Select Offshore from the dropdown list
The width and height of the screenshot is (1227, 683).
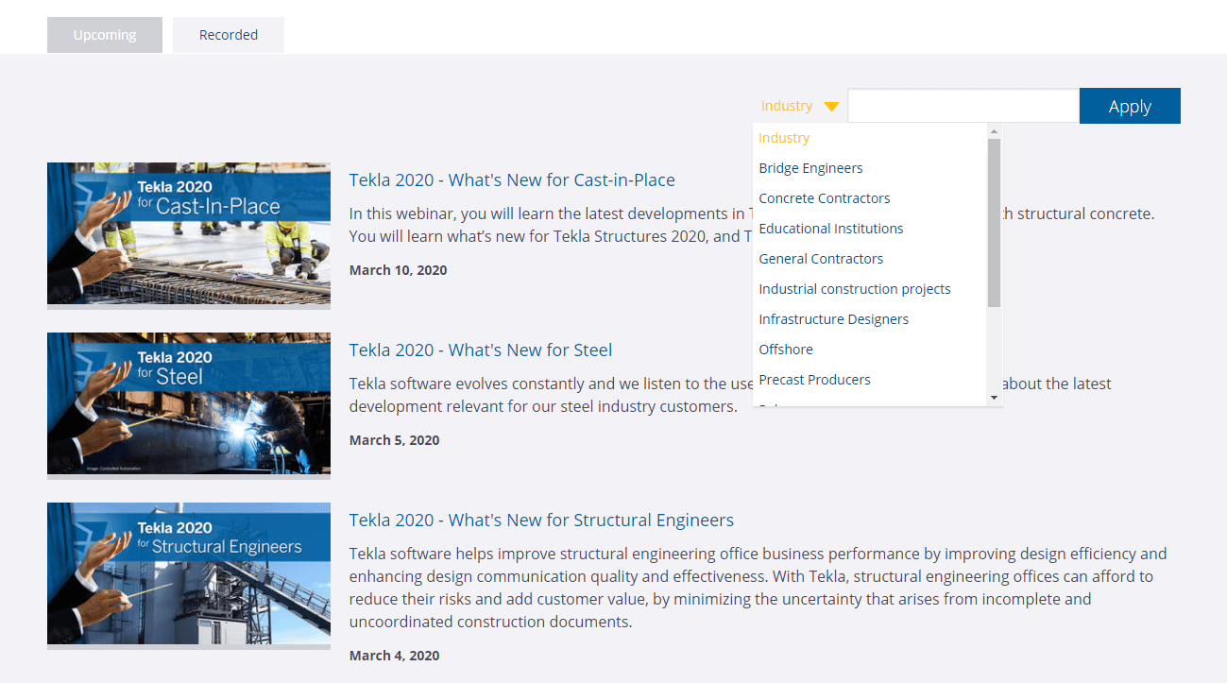870,350
